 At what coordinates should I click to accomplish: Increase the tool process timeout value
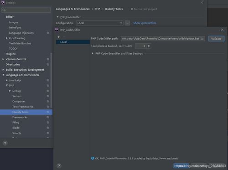point(149,45)
